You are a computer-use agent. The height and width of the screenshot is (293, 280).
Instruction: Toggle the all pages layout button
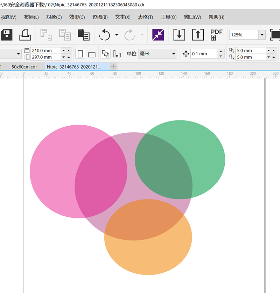105,54
